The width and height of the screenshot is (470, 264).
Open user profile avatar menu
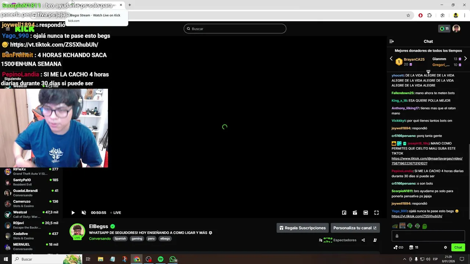456,29
